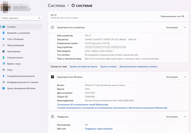Viewport: 191px width, 133px height.
Task: Click the 64-разрядная system type value
Action: (x=111, y=55)
